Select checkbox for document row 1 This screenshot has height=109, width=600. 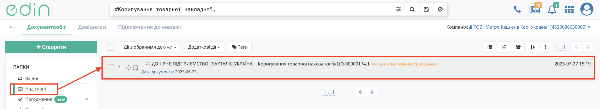(110, 68)
